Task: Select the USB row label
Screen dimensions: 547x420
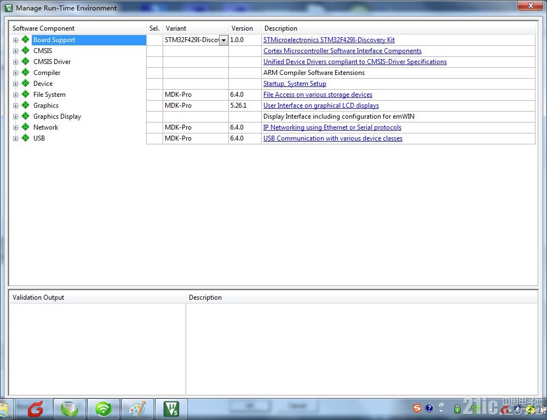Action: (39, 138)
